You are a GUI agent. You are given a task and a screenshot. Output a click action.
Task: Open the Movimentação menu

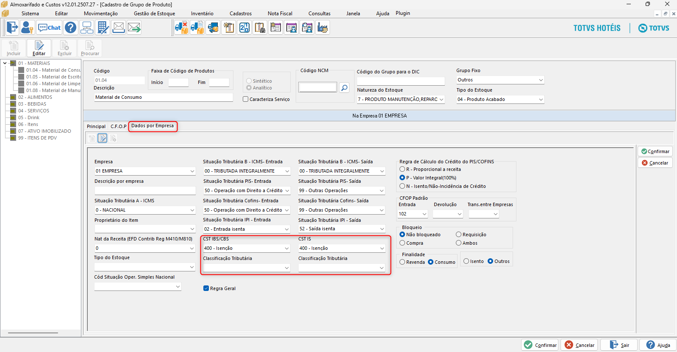coord(101,14)
